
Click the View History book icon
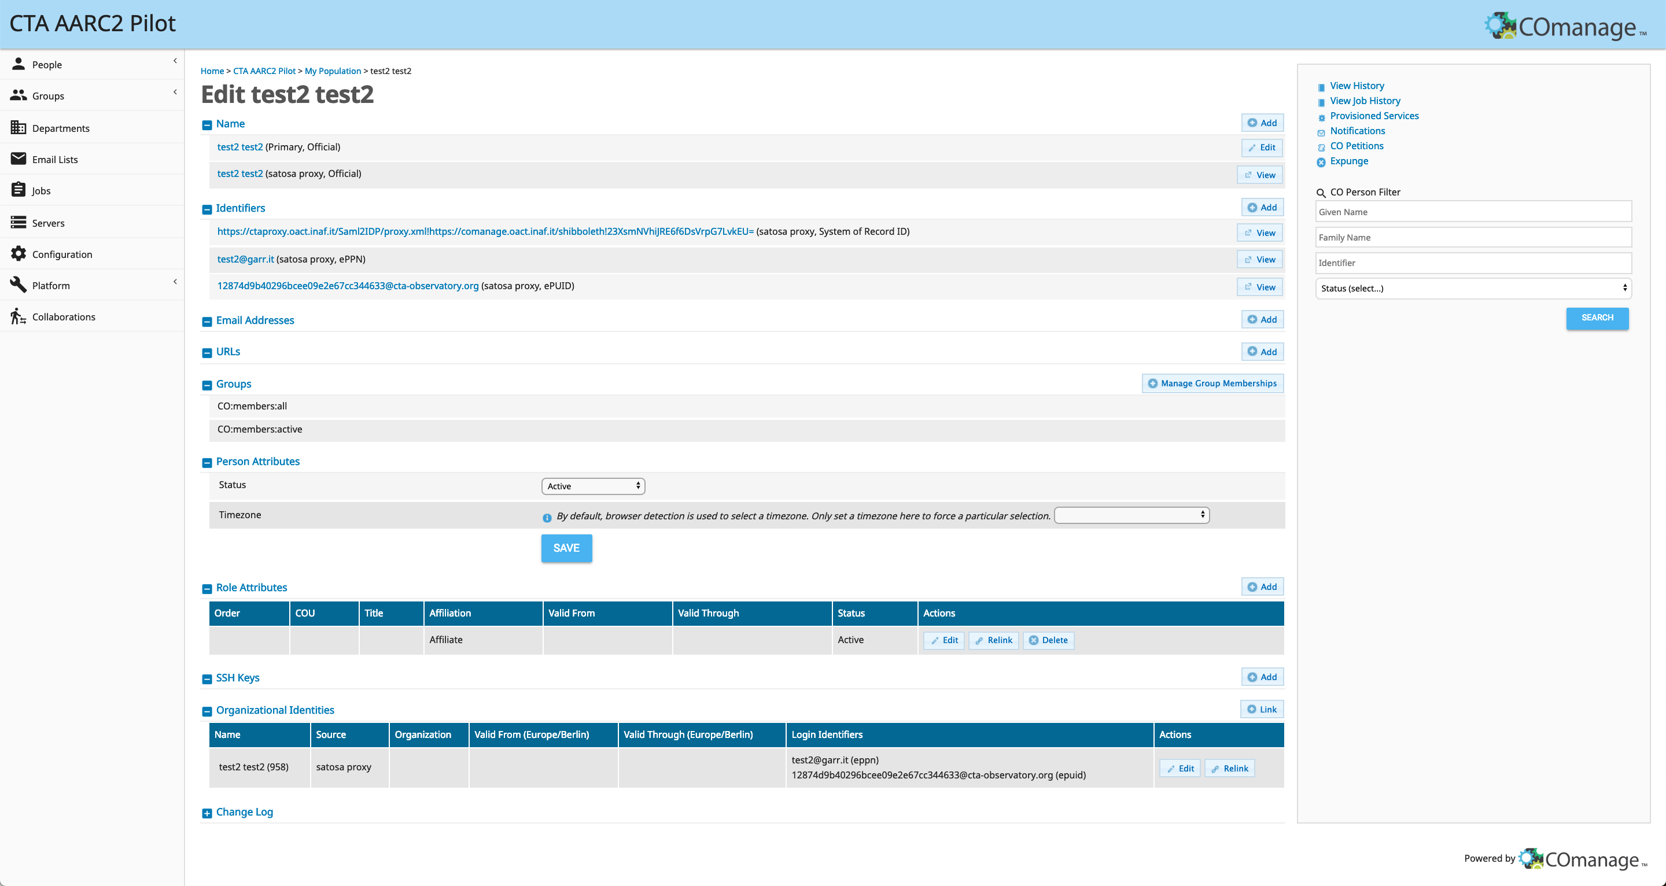click(1321, 87)
